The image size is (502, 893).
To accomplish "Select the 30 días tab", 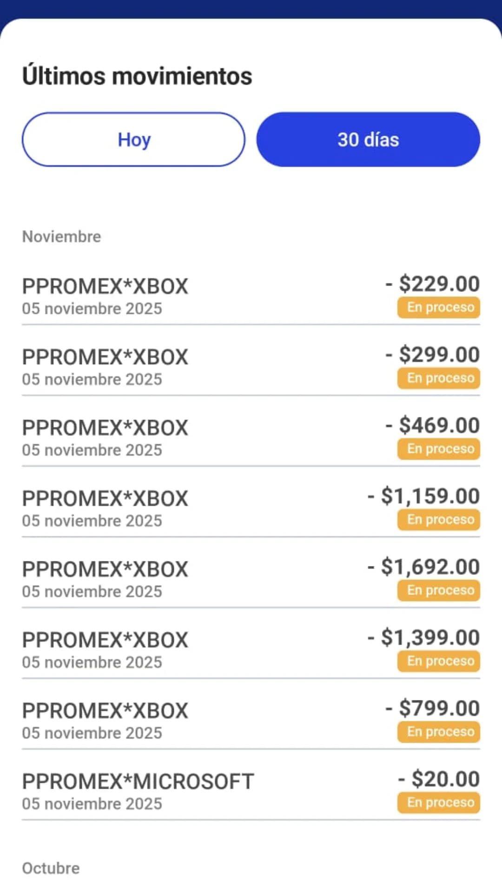I will click(x=368, y=140).
